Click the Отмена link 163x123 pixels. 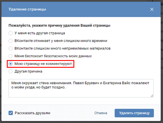pos(101,113)
